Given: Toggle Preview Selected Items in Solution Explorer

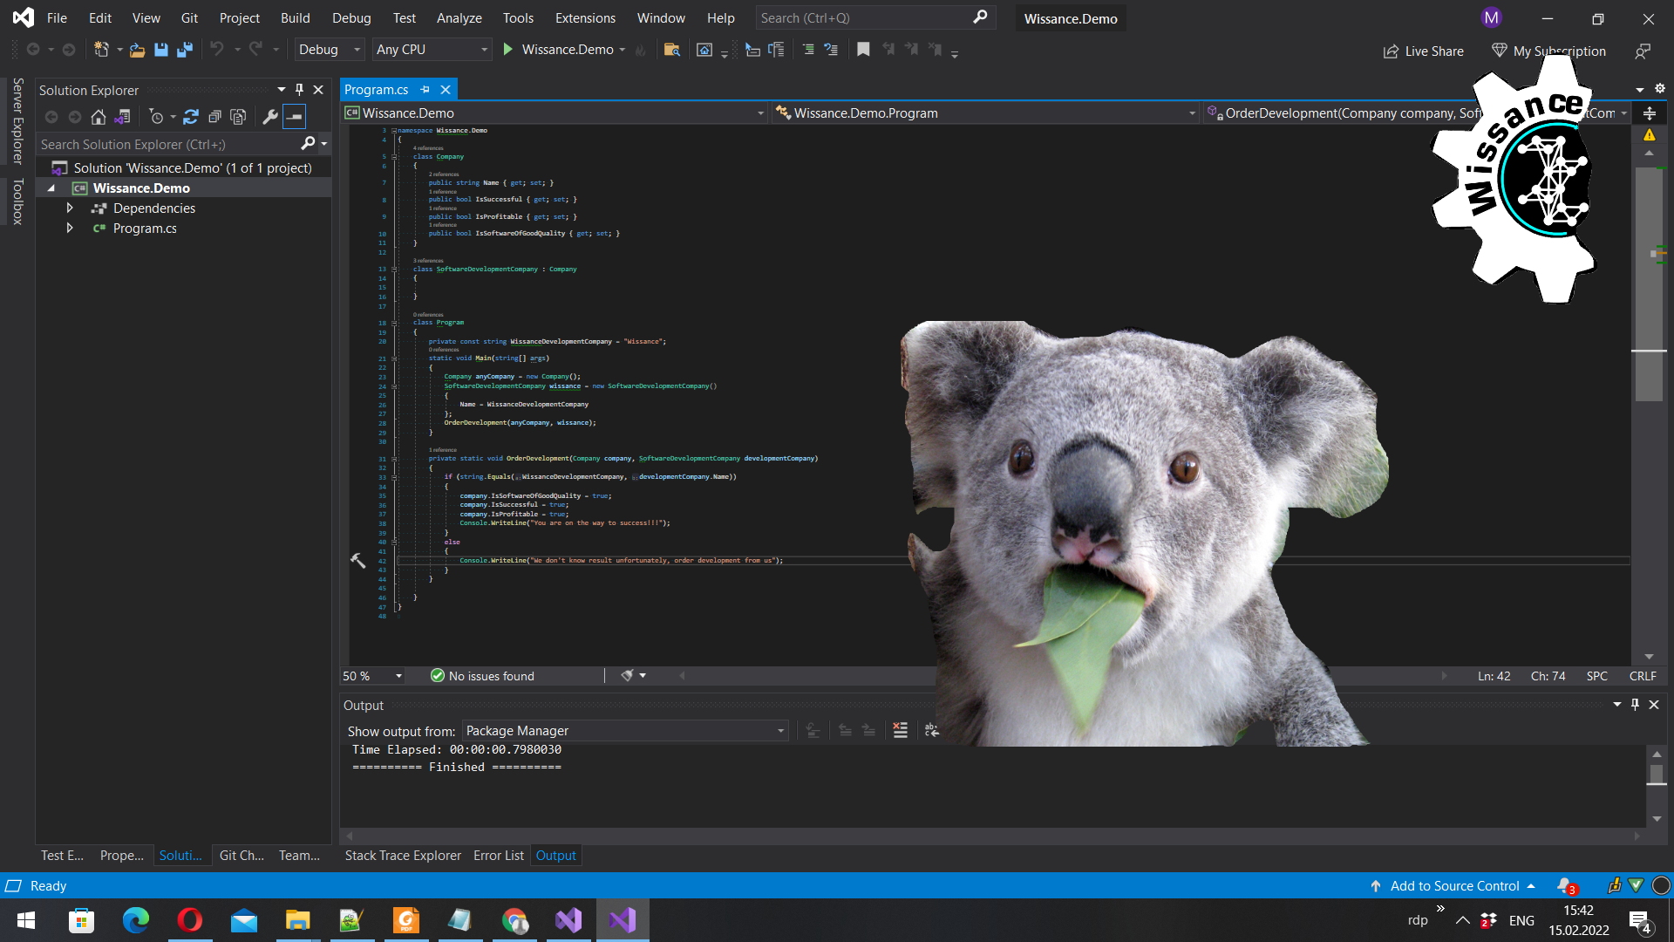Looking at the screenshot, I should [x=295, y=117].
